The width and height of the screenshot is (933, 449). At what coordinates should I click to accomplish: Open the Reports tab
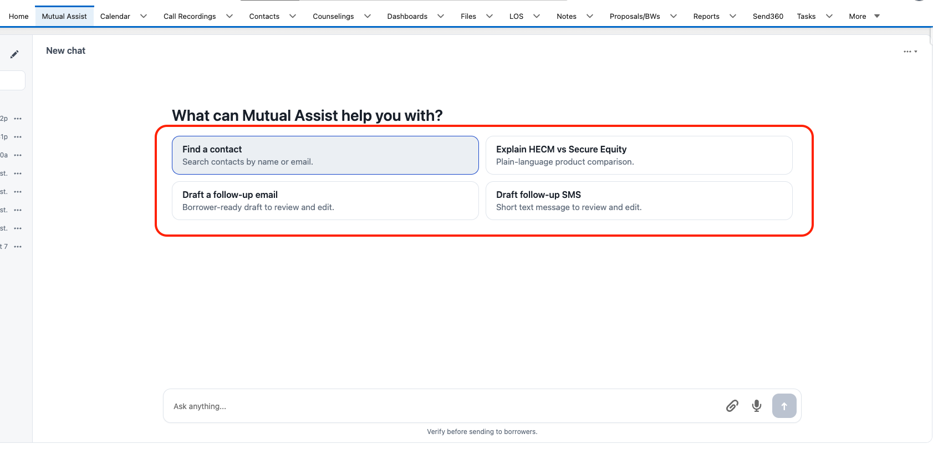(706, 16)
